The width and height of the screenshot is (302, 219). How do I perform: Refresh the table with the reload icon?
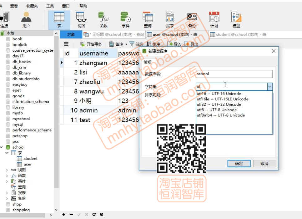(94, 214)
